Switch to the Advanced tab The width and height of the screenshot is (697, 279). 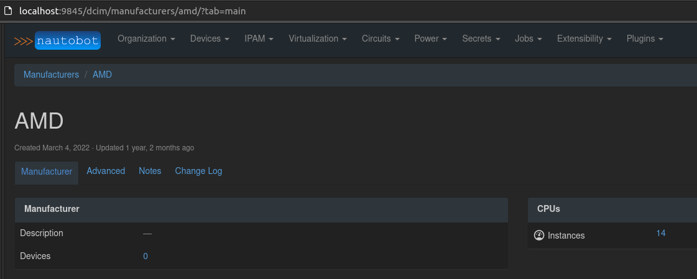point(106,171)
